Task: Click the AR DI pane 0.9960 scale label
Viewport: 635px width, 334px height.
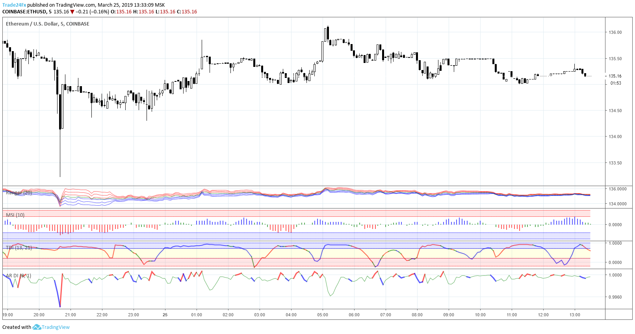Action: click(615, 297)
